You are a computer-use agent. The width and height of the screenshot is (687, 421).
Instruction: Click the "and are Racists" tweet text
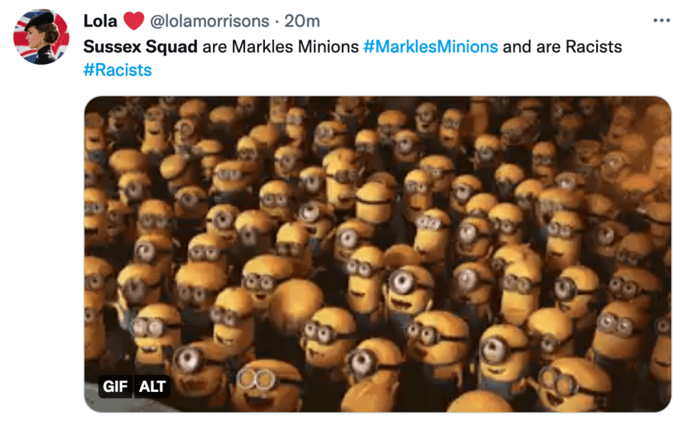[x=562, y=47]
